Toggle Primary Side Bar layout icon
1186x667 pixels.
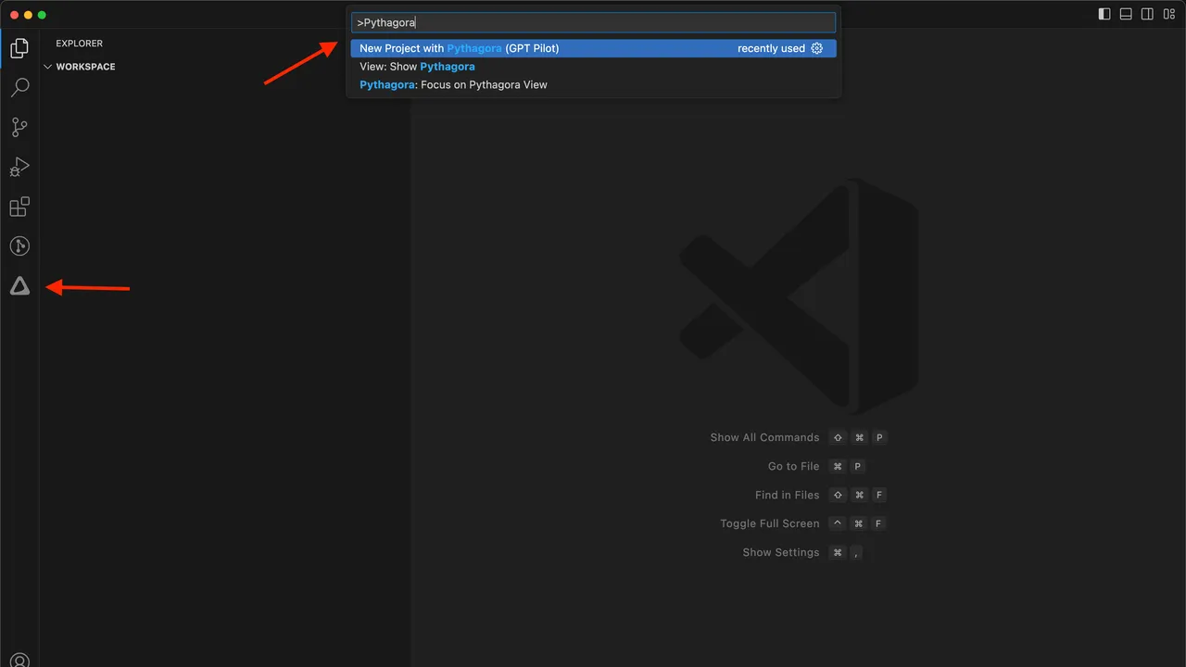pos(1104,14)
